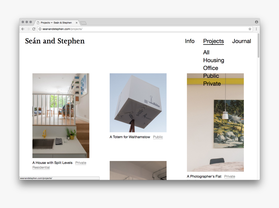This screenshot has height=208, width=279.
Task: Bookmark page with star icon
Action: point(250,29)
